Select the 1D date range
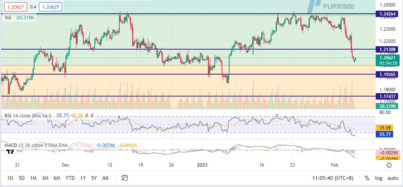403x187 pixels. point(10,178)
